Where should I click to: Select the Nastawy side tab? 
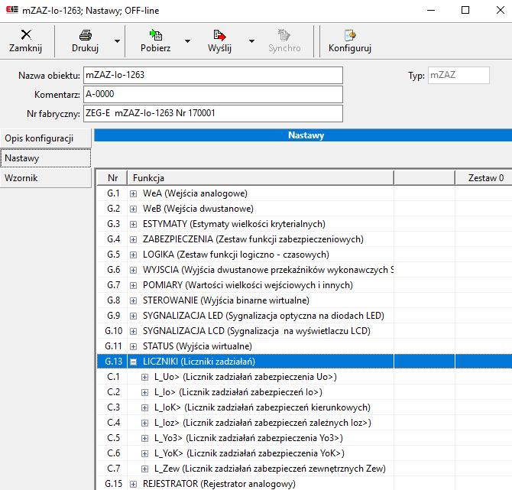click(x=45, y=158)
